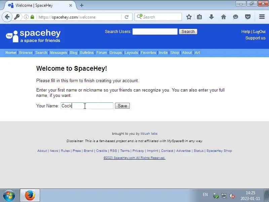The image size is (269, 202).
Task: Click the Help link in header
Action: point(246,32)
